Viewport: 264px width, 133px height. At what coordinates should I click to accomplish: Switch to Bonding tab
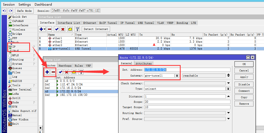pos(182,23)
